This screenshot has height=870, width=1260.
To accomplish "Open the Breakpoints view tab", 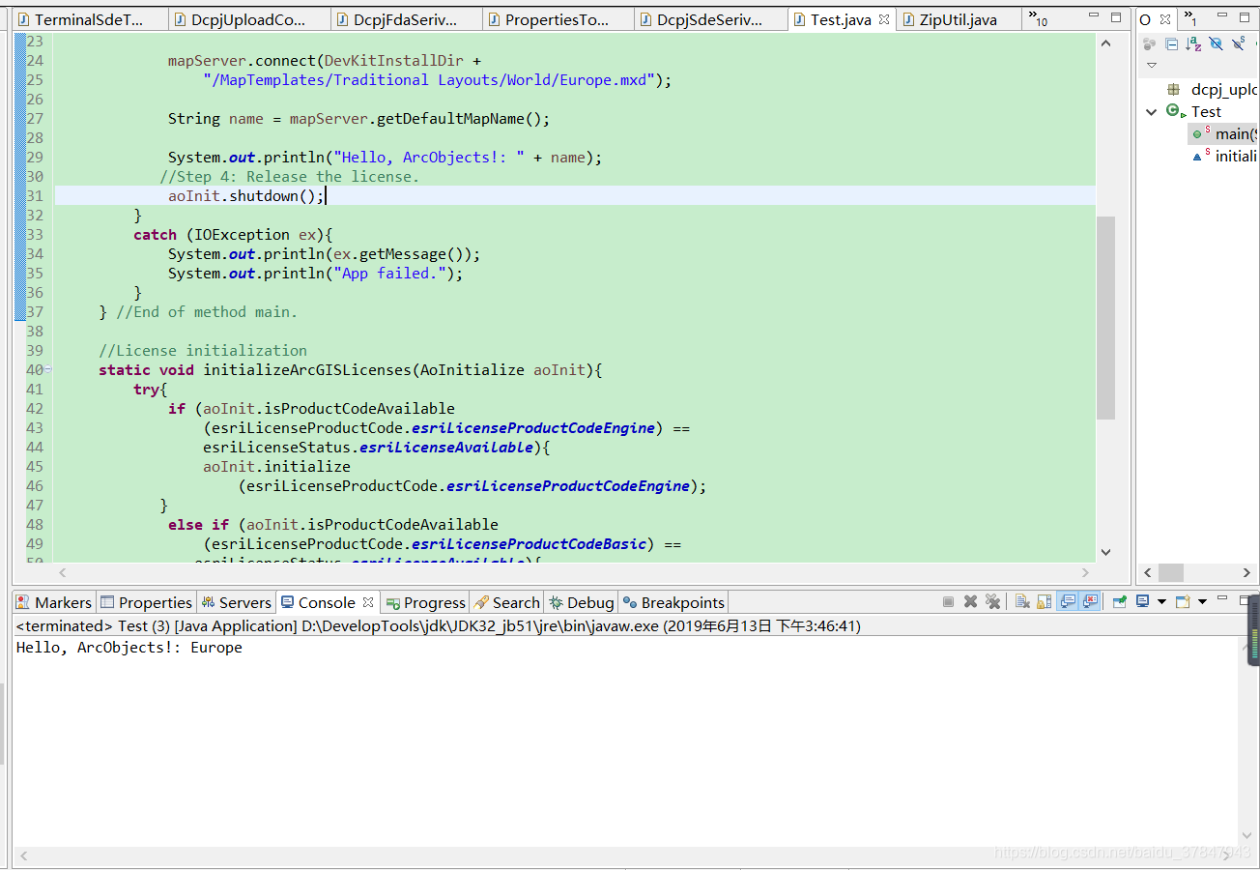I will [x=673, y=601].
